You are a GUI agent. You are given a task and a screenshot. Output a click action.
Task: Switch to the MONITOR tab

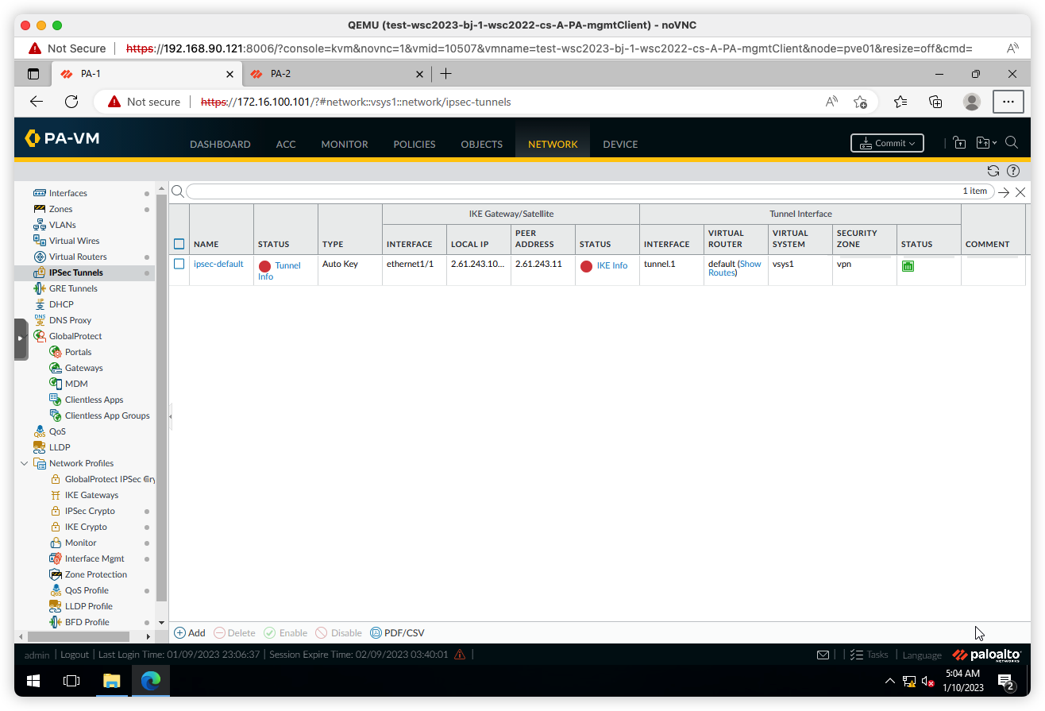point(345,145)
